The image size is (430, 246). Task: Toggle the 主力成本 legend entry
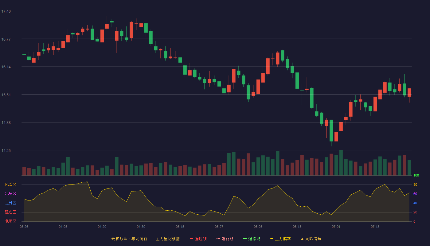[x=280, y=239]
